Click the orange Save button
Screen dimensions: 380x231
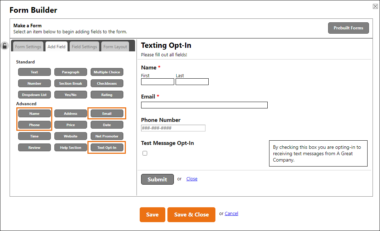click(152, 215)
